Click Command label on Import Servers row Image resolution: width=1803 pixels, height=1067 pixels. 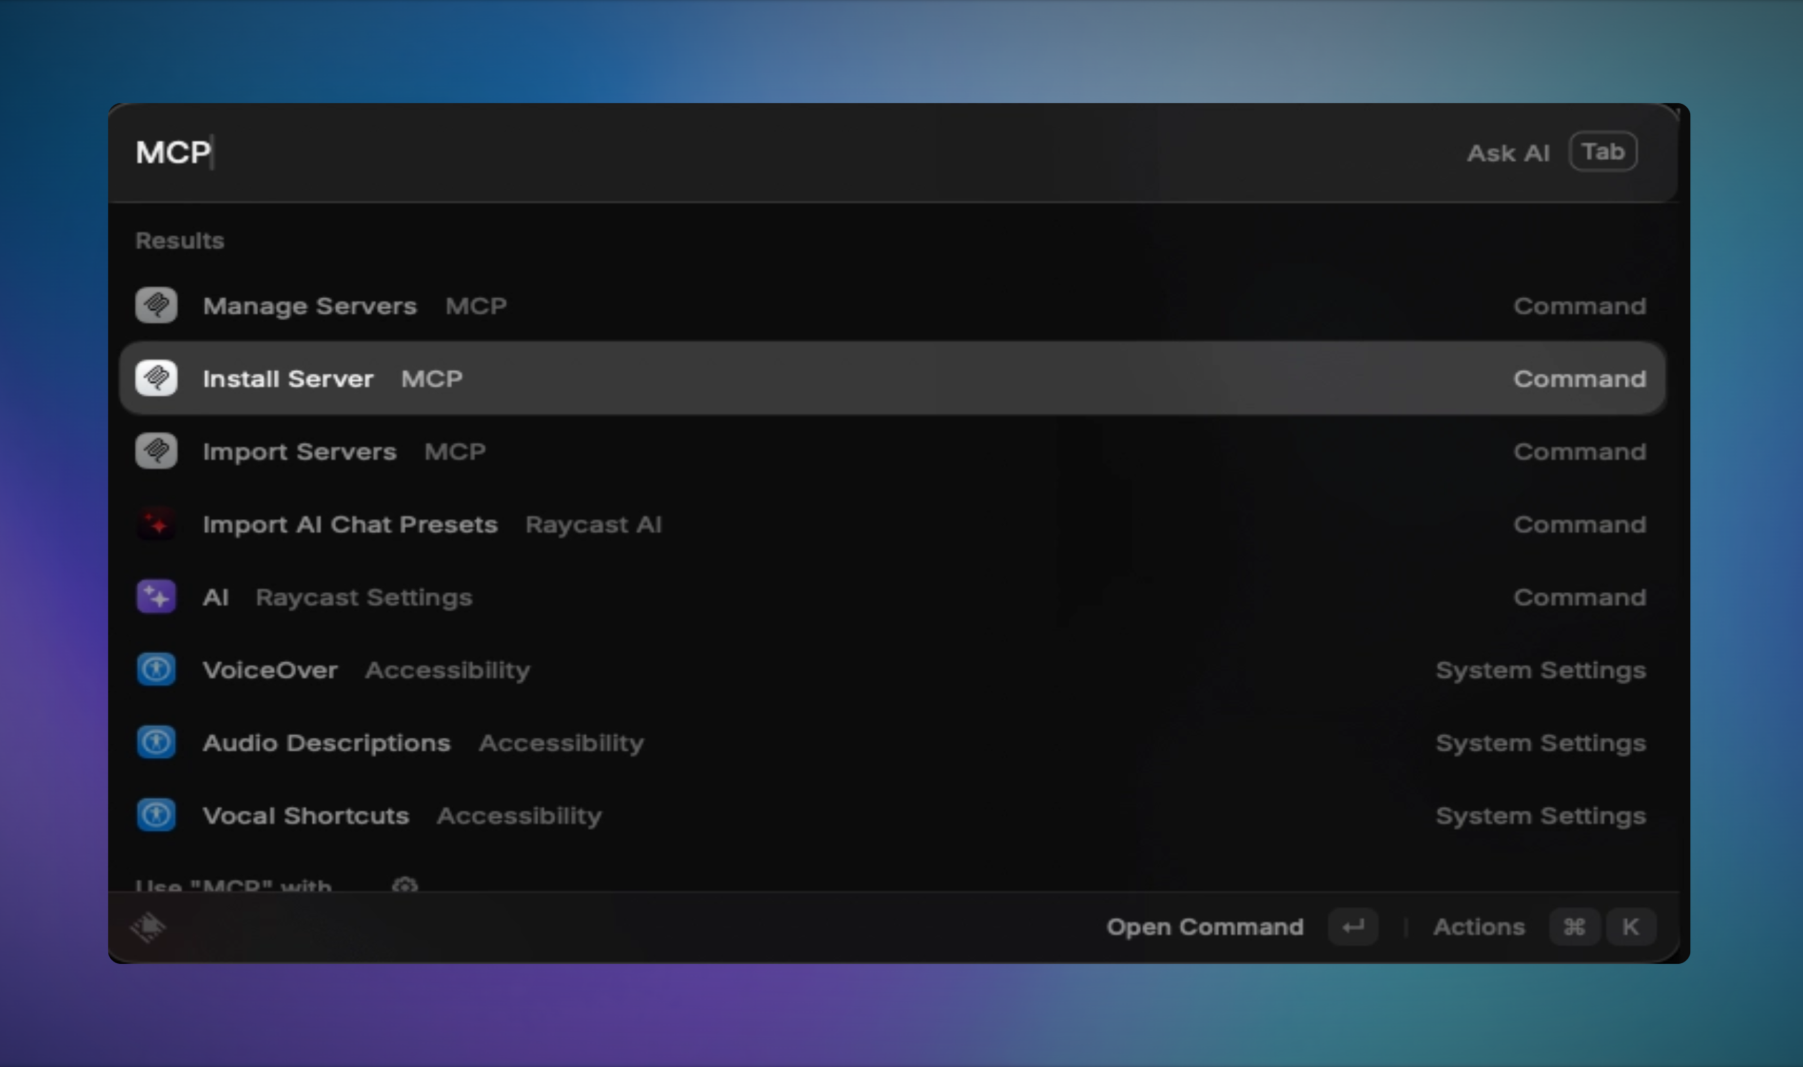click(1579, 451)
